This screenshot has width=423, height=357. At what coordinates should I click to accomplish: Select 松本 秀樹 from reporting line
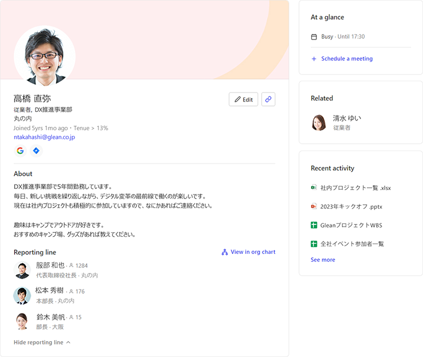[x=50, y=291]
